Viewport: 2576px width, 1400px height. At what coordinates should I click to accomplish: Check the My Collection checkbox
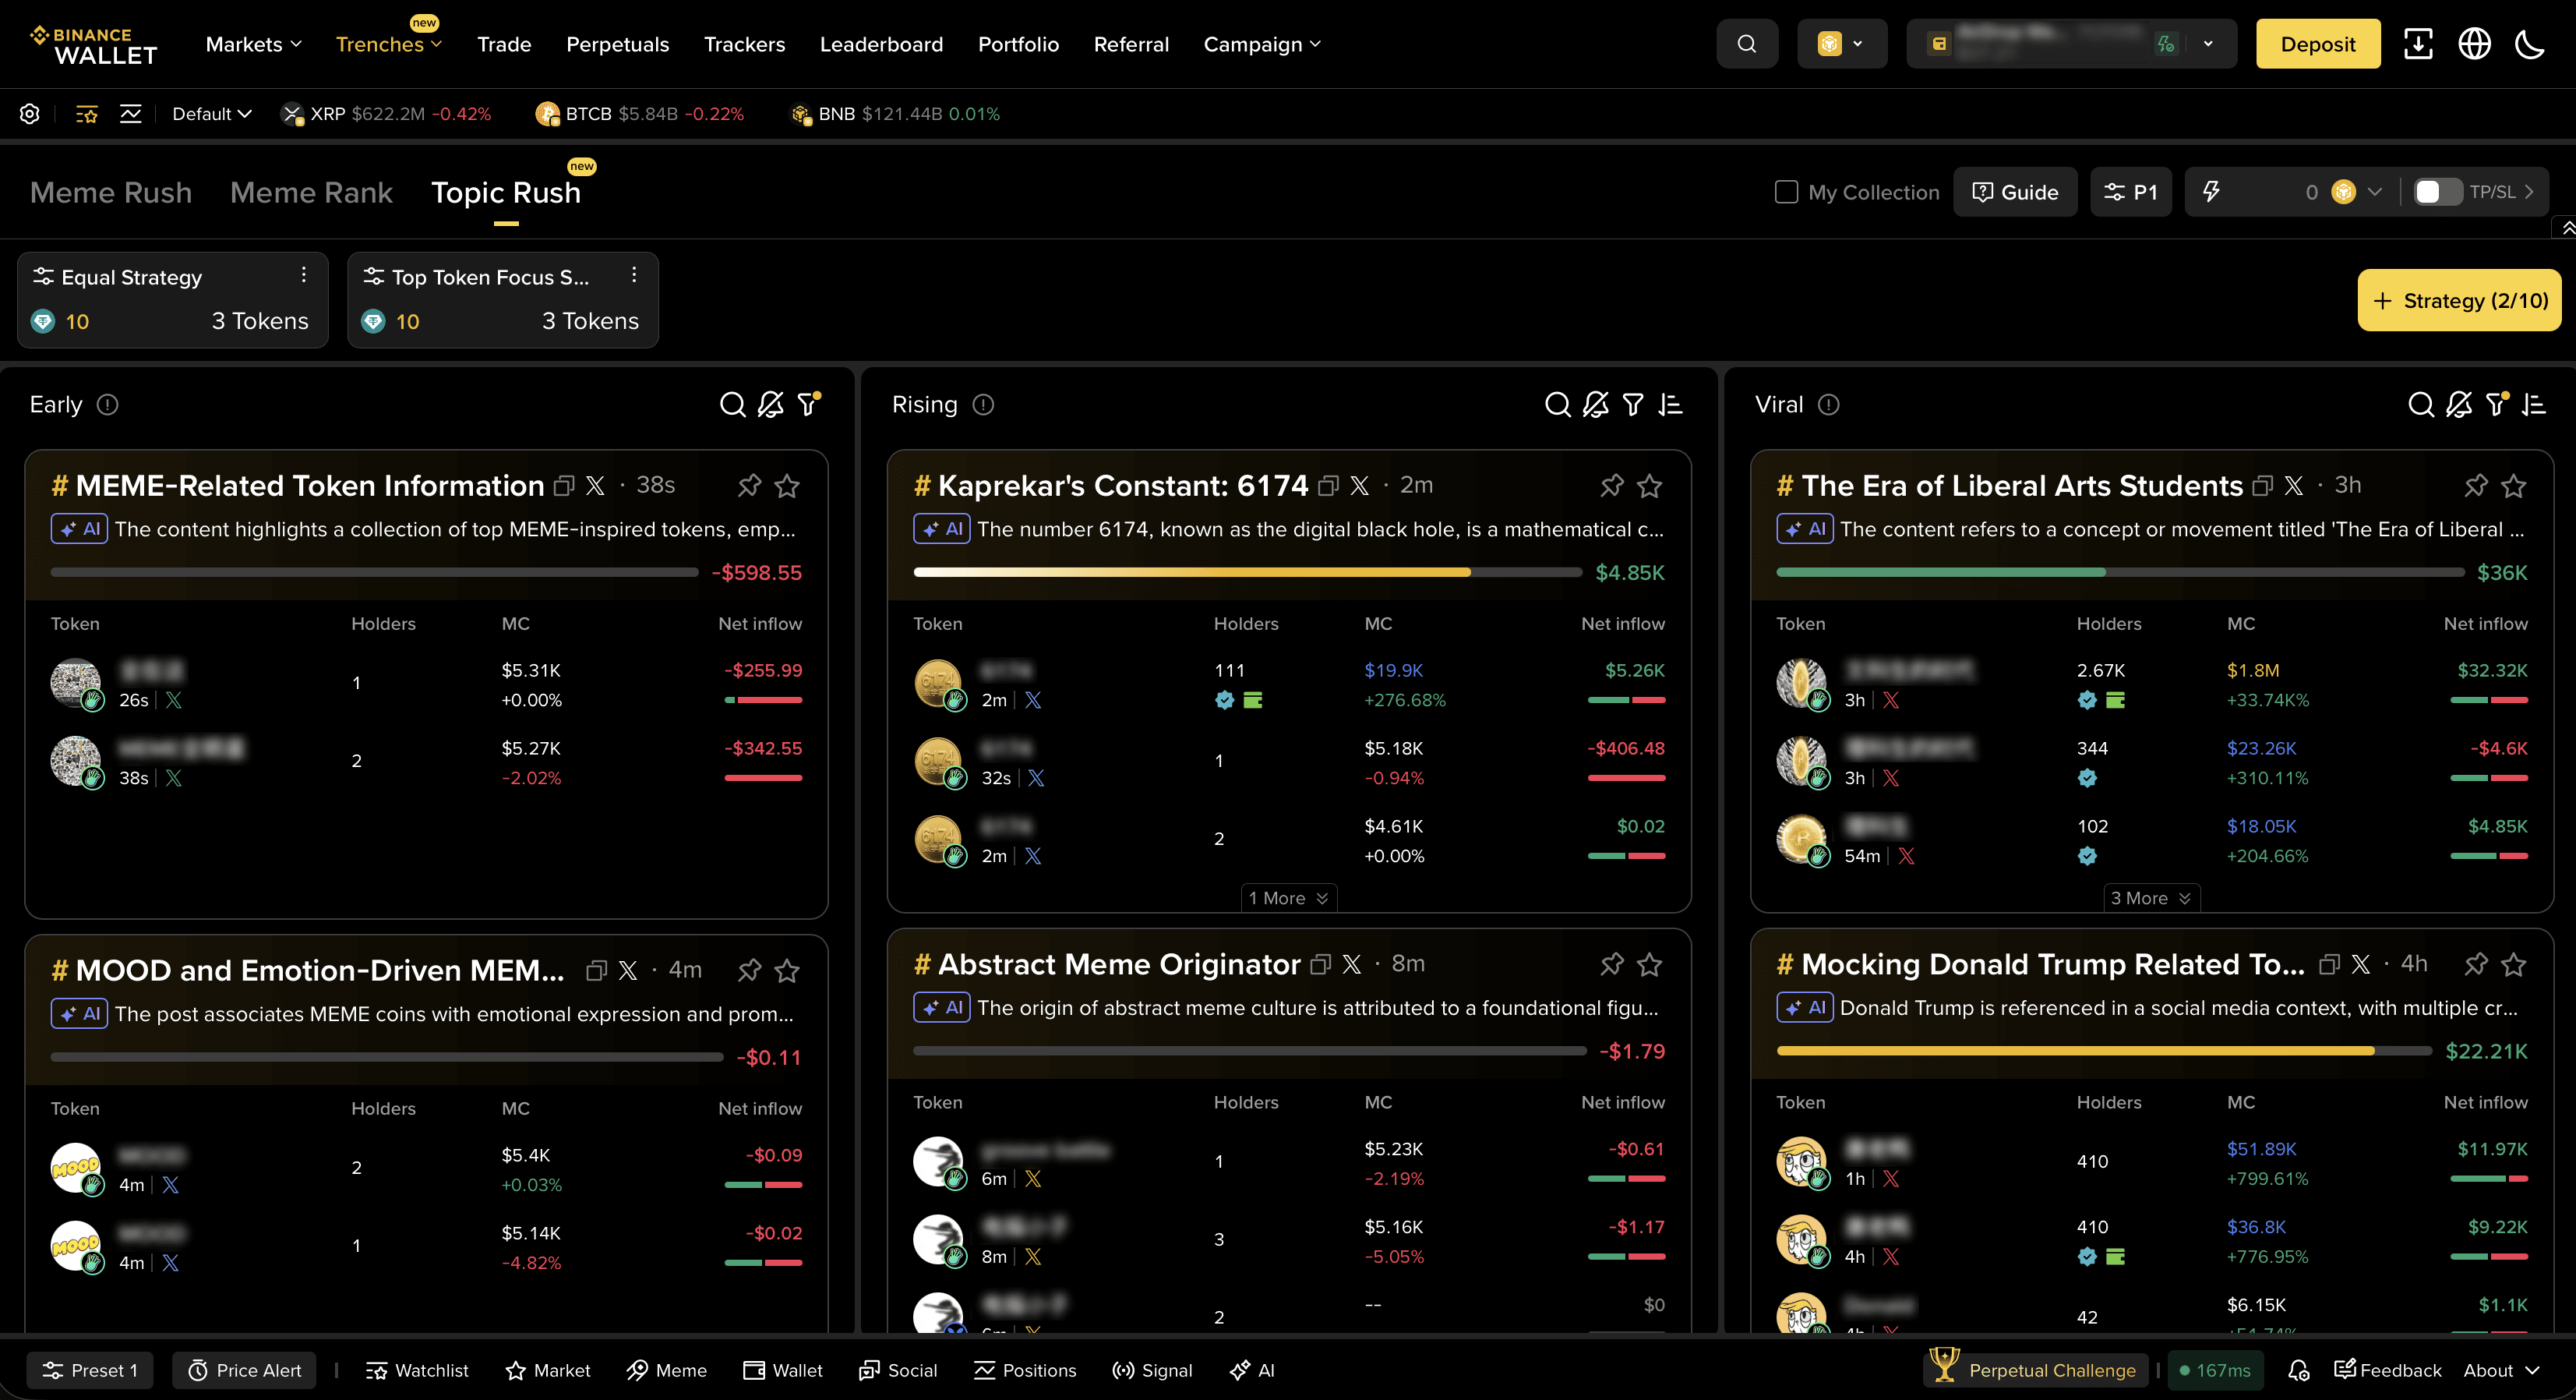pos(1786,192)
